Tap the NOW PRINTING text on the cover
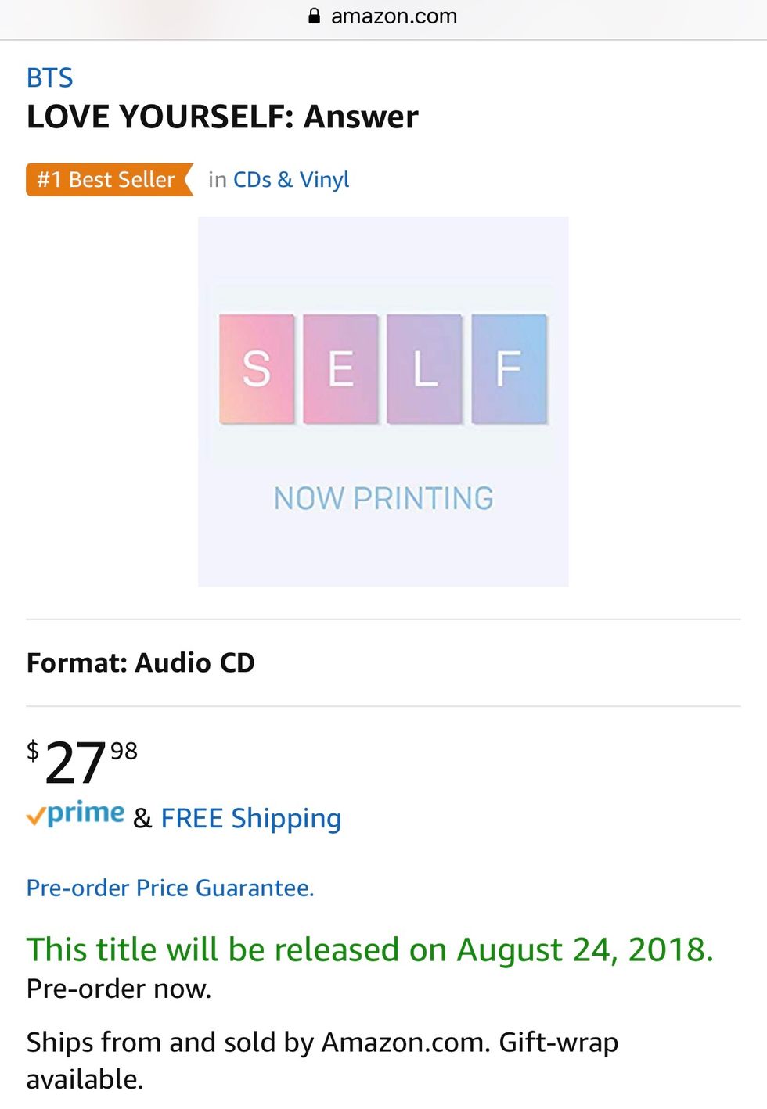Viewport: 767px width, 1109px height. pyautogui.click(x=383, y=499)
